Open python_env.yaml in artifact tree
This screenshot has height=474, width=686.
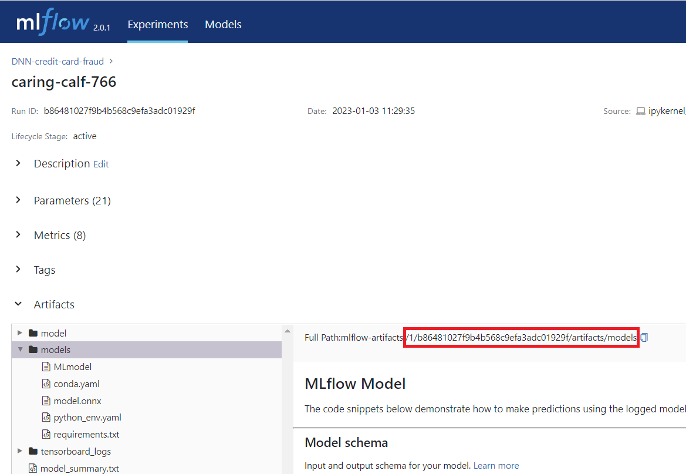pos(87,418)
